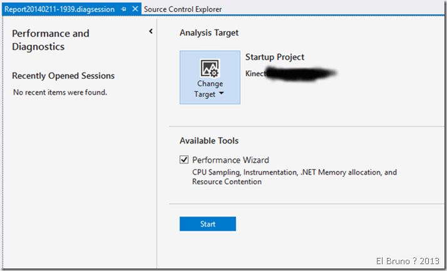Screen dimensions: 447x271
Task: Switch to the Source Control Explorer tab
Action: [182, 9]
